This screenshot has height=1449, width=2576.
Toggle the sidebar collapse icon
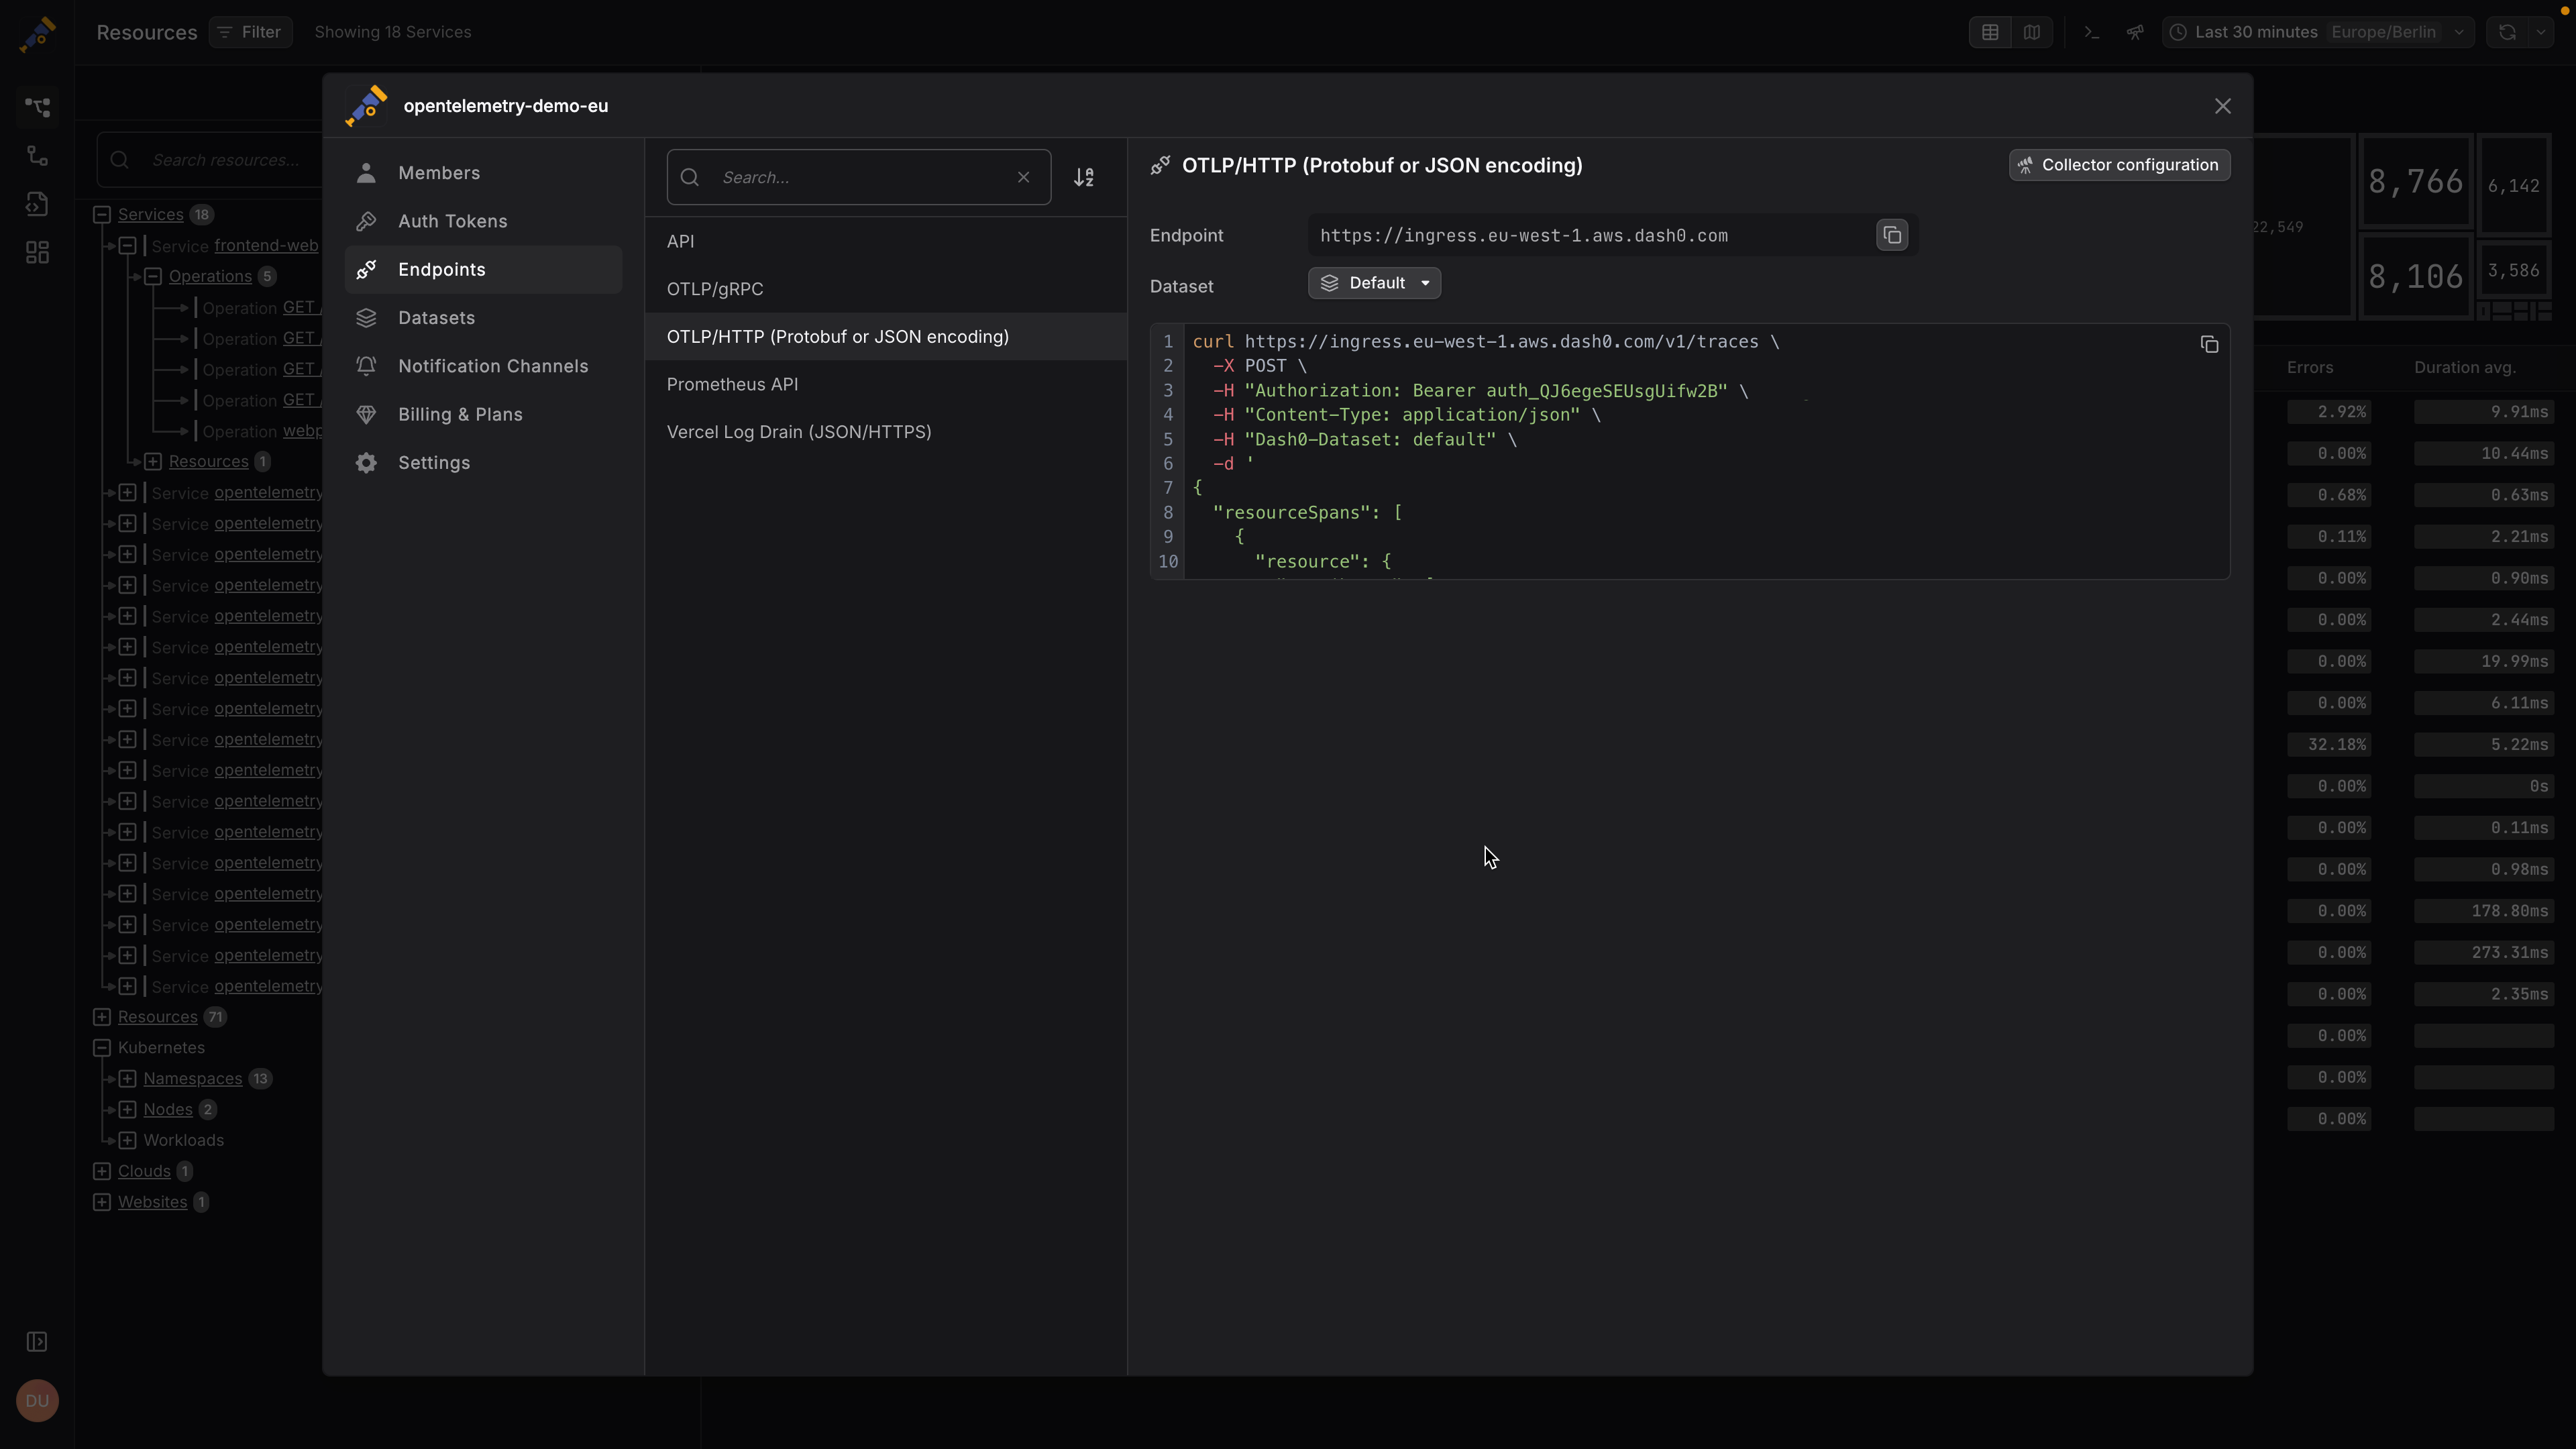click(x=37, y=1342)
